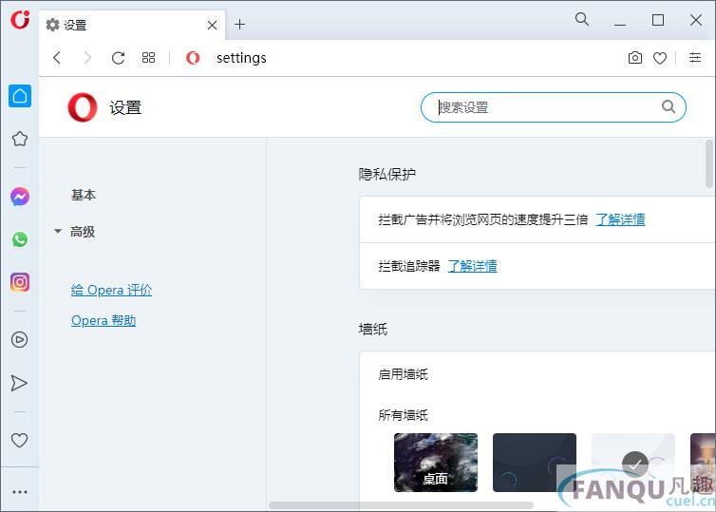The image size is (716, 512).
Task: Click the large Opera logo beside 设置
Action: pyautogui.click(x=83, y=107)
